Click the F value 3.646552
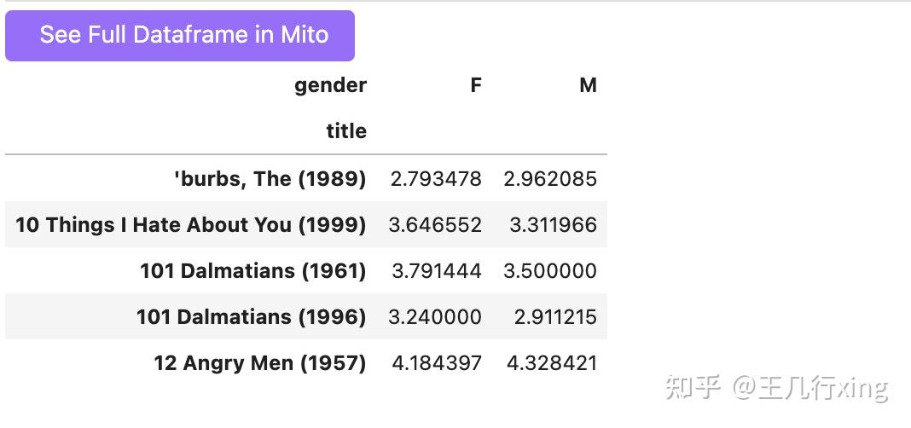The image size is (911, 428). pyautogui.click(x=435, y=225)
